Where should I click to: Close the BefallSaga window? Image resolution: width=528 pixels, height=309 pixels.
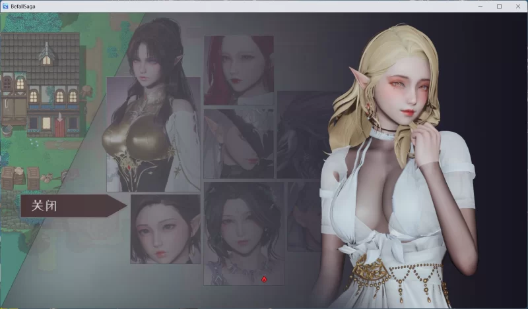pyautogui.click(x=518, y=6)
